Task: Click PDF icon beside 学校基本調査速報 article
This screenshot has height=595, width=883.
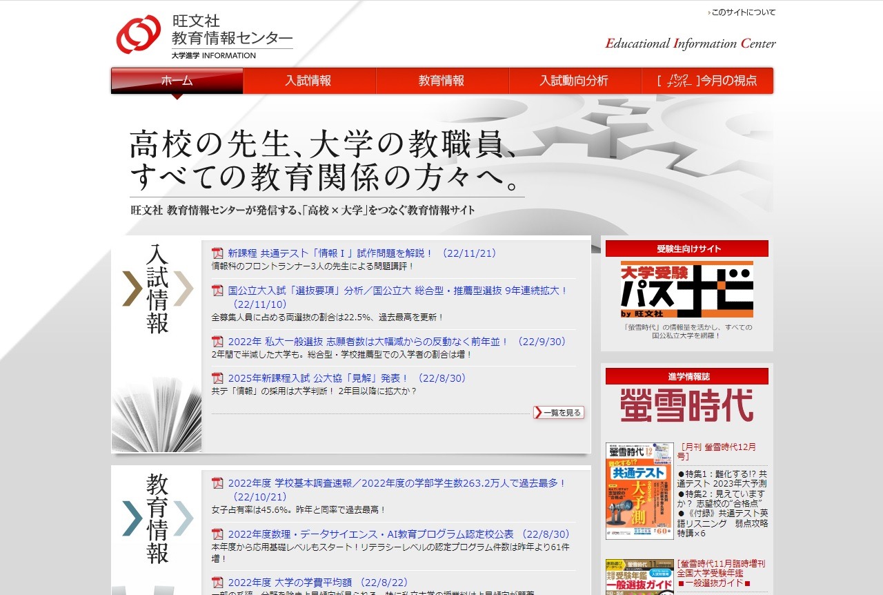Action: pyautogui.click(x=217, y=483)
